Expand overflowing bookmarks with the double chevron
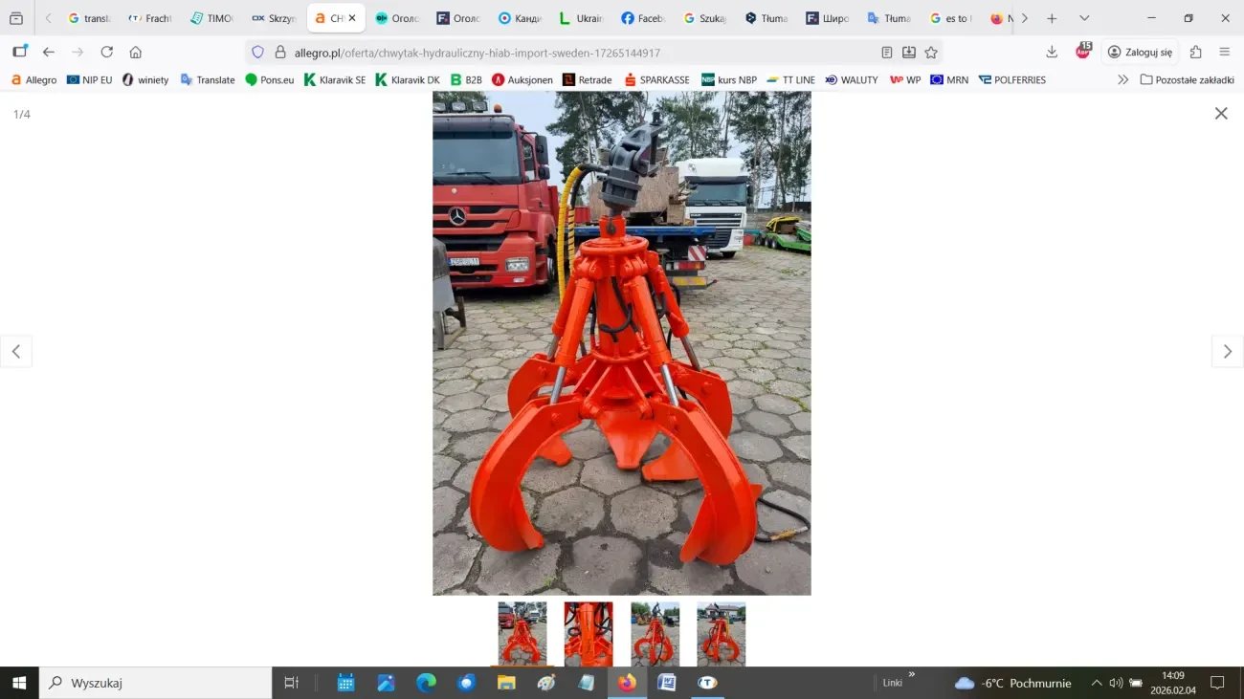The height and width of the screenshot is (699, 1244). tap(1122, 80)
